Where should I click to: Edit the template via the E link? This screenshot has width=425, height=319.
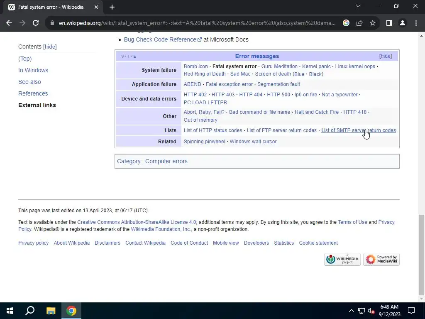[135, 56]
